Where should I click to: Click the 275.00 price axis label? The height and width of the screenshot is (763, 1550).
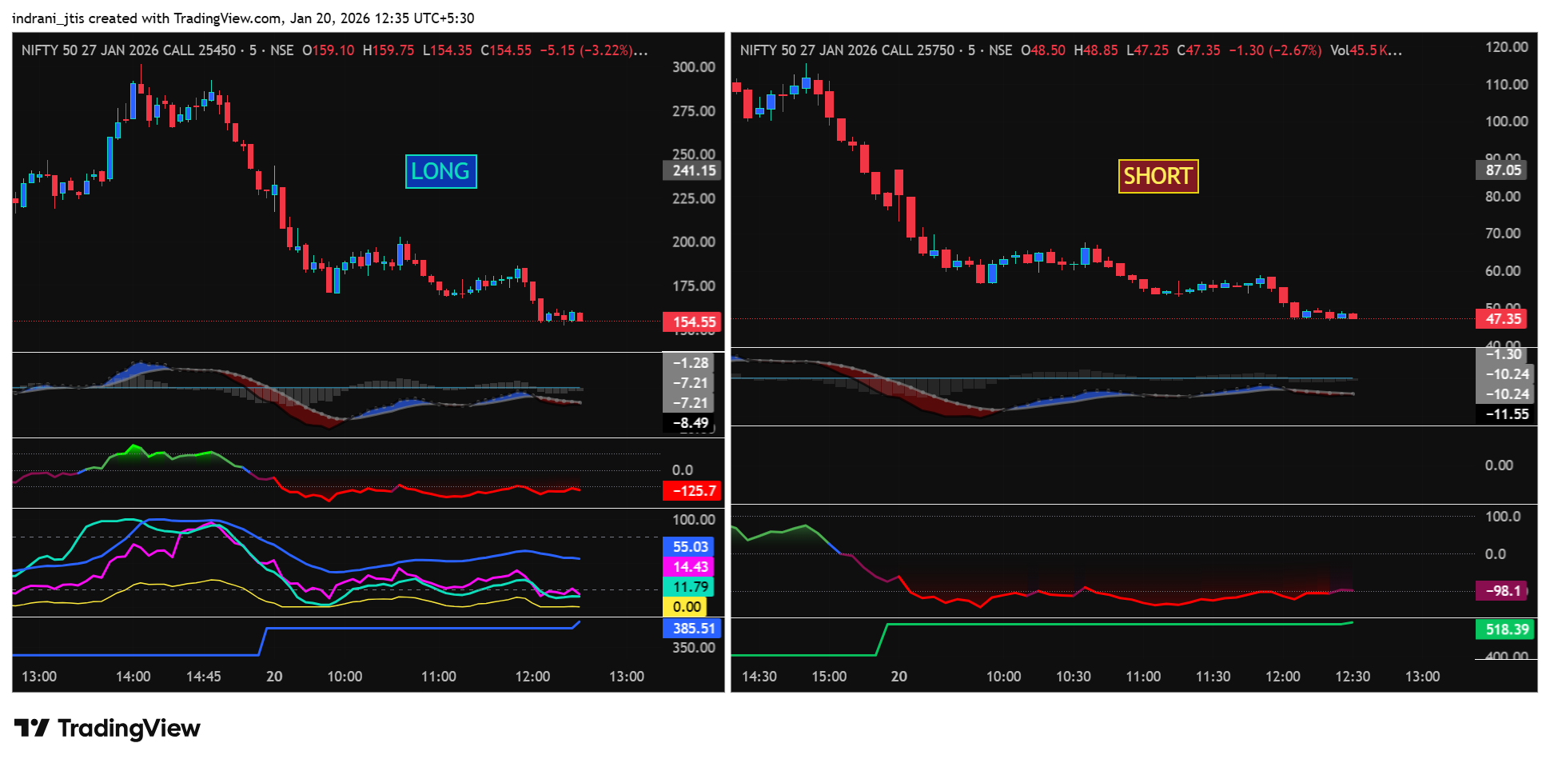[694, 110]
